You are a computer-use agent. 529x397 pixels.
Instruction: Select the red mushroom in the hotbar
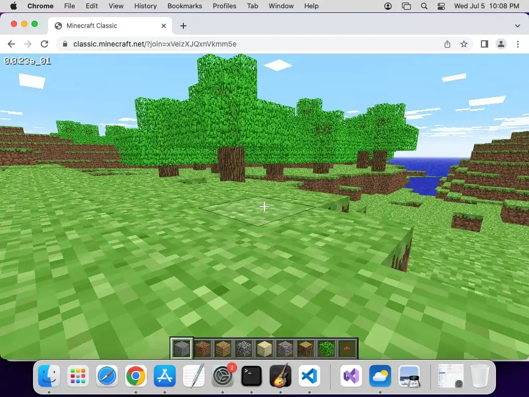347,348
